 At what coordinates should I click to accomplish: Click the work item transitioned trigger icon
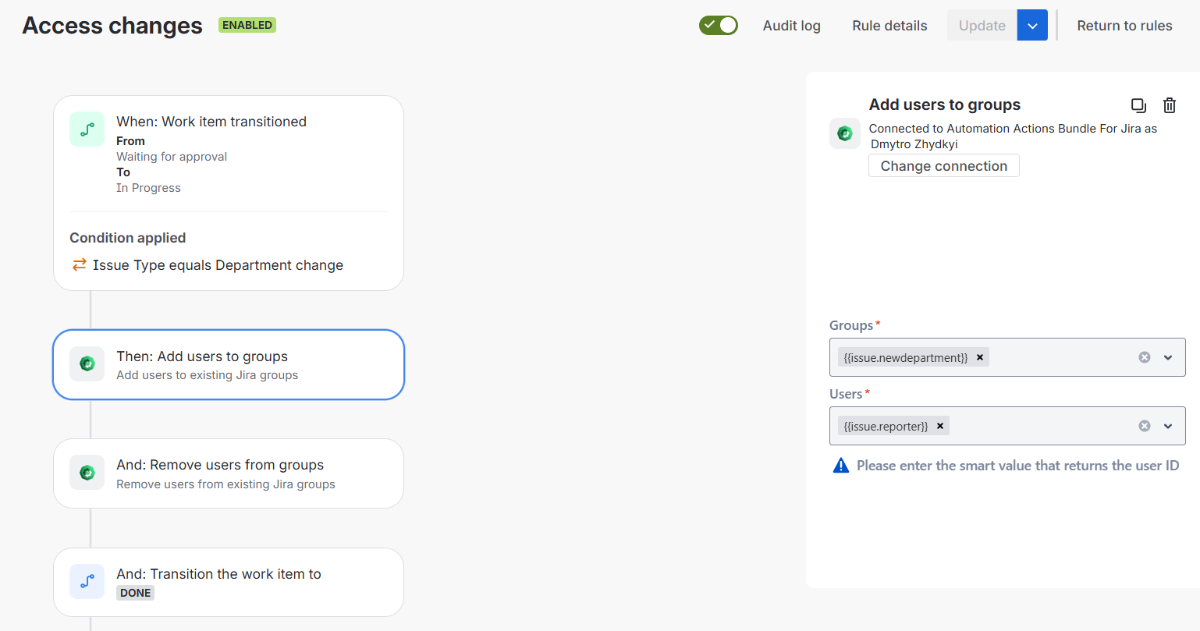[87, 129]
